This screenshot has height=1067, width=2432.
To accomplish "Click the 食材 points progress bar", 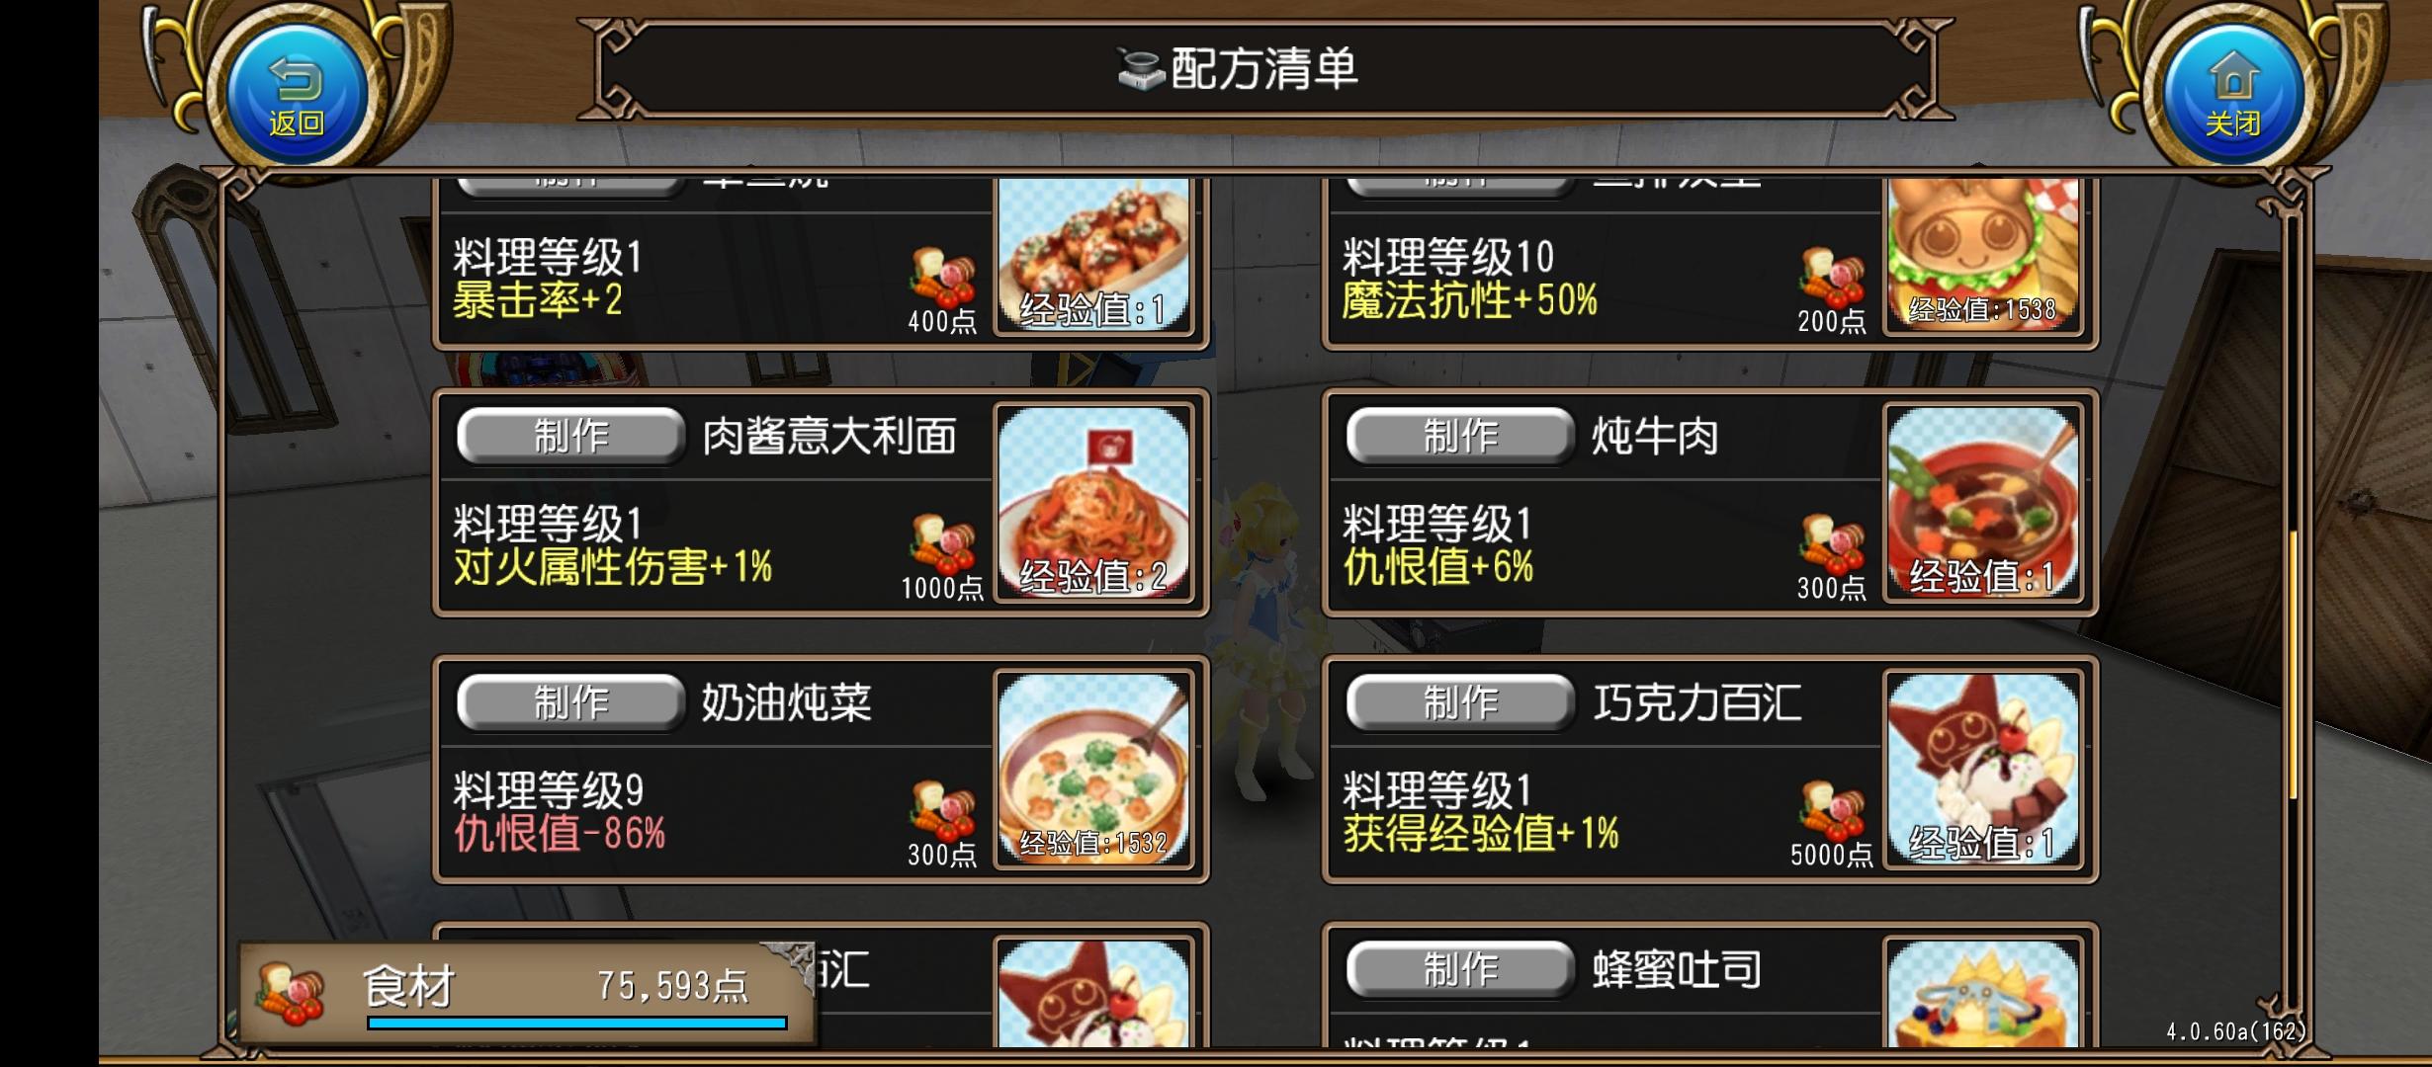I will [x=577, y=1023].
